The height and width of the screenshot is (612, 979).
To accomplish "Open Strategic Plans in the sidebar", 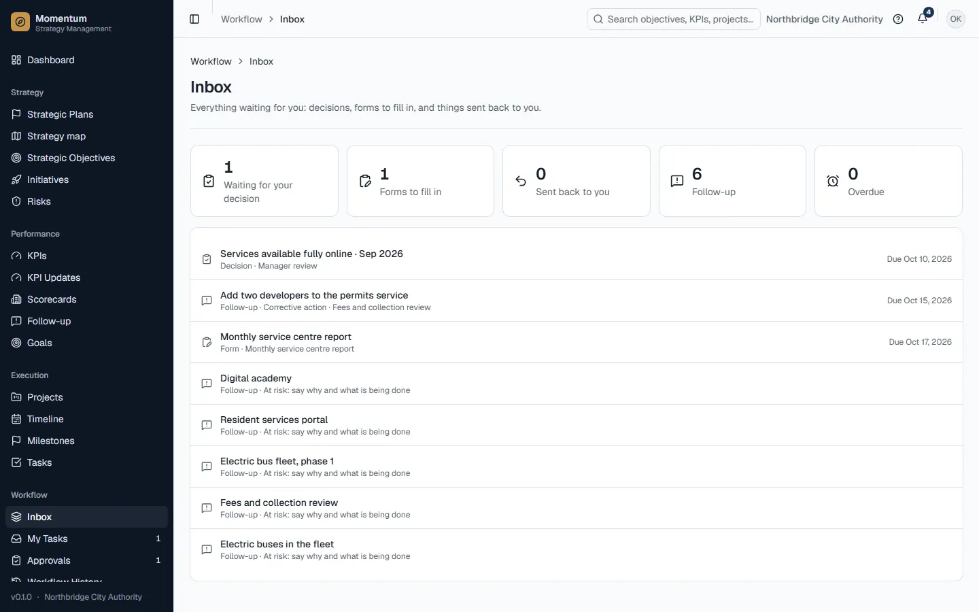I will point(86,114).
